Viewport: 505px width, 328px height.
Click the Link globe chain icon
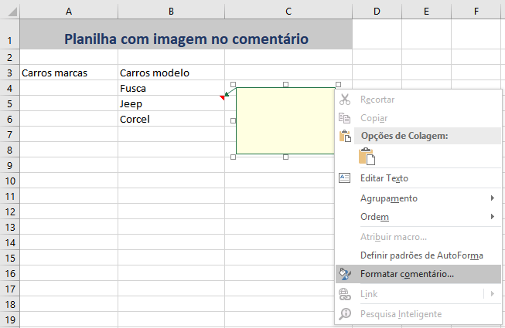(345, 294)
